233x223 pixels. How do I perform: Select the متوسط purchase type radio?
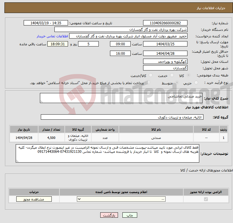click(177, 83)
